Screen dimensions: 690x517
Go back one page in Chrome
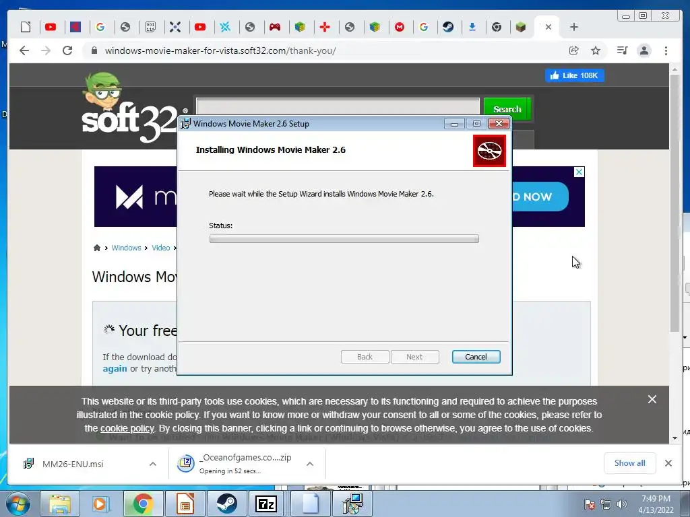pyautogui.click(x=24, y=50)
